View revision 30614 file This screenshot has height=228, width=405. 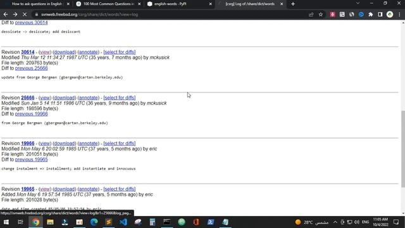click(45, 52)
